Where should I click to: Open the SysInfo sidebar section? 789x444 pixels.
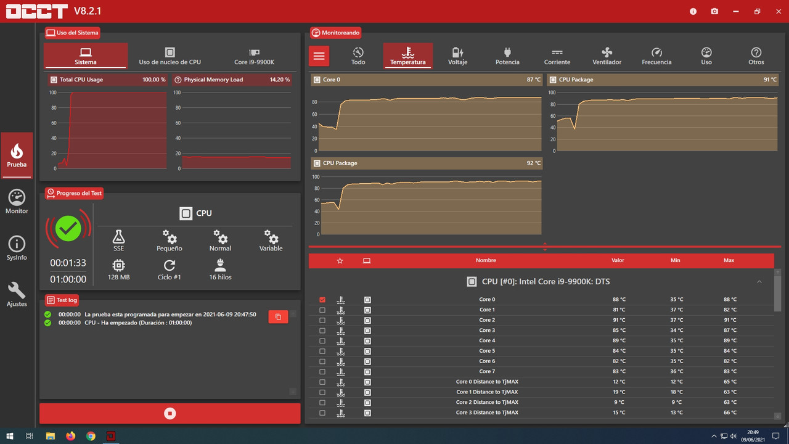pos(17,248)
